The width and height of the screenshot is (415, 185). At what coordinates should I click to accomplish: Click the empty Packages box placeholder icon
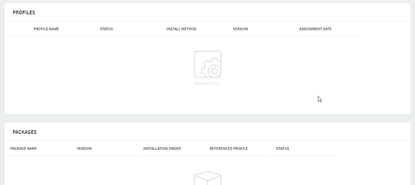tap(208, 178)
